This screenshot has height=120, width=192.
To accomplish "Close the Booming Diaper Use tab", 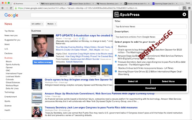I will (x=177, y=4).
